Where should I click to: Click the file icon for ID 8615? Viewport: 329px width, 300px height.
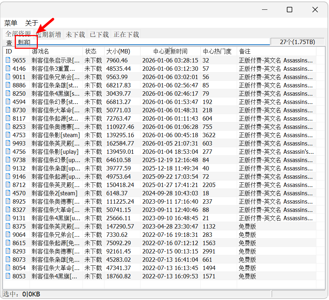(8, 243)
